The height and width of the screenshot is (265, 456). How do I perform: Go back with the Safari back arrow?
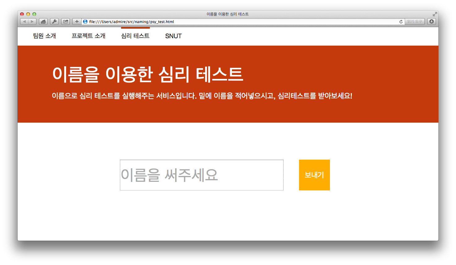point(24,22)
